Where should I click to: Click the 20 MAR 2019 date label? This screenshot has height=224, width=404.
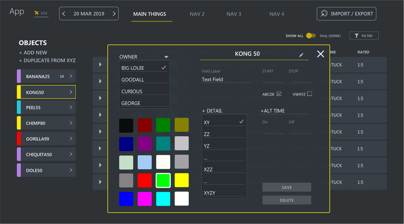coord(89,14)
